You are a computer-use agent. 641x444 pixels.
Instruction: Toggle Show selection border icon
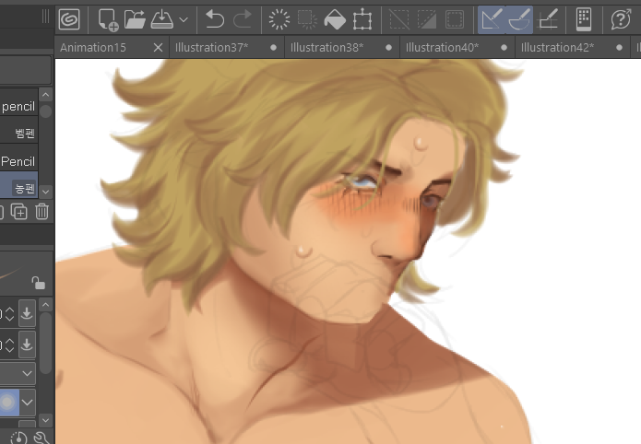coord(455,19)
